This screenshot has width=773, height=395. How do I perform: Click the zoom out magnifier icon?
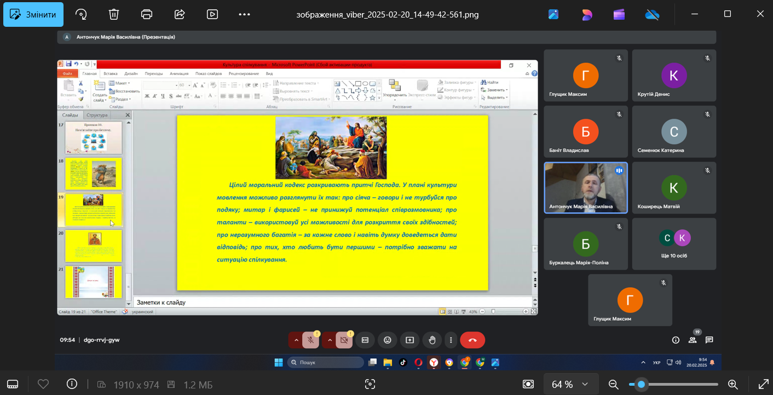[x=614, y=384]
